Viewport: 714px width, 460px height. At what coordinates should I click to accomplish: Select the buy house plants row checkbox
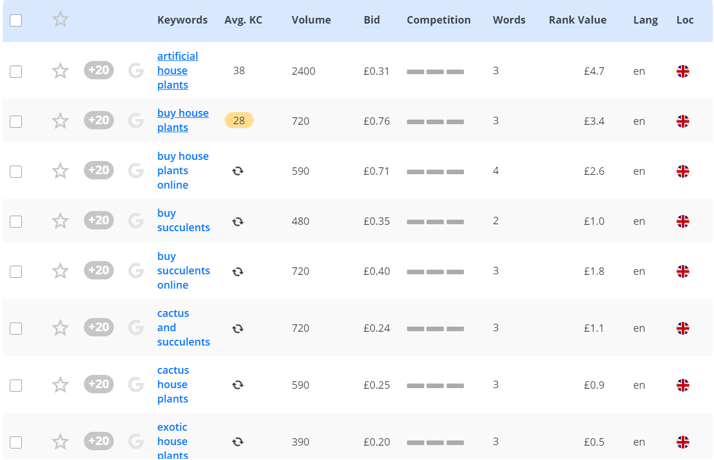pos(16,121)
